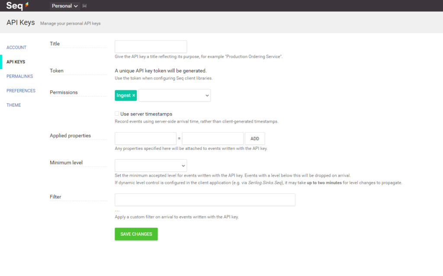Image resolution: width=443 pixels, height=276 pixels.
Task: Open the Personal workspace dropdown
Action: point(64,6)
